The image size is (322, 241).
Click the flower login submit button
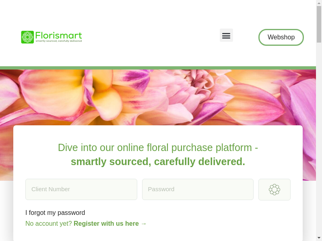pyautogui.click(x=275, y=190)
